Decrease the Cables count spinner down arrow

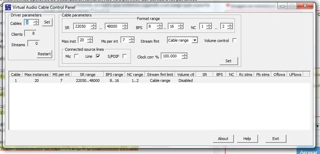36,24
